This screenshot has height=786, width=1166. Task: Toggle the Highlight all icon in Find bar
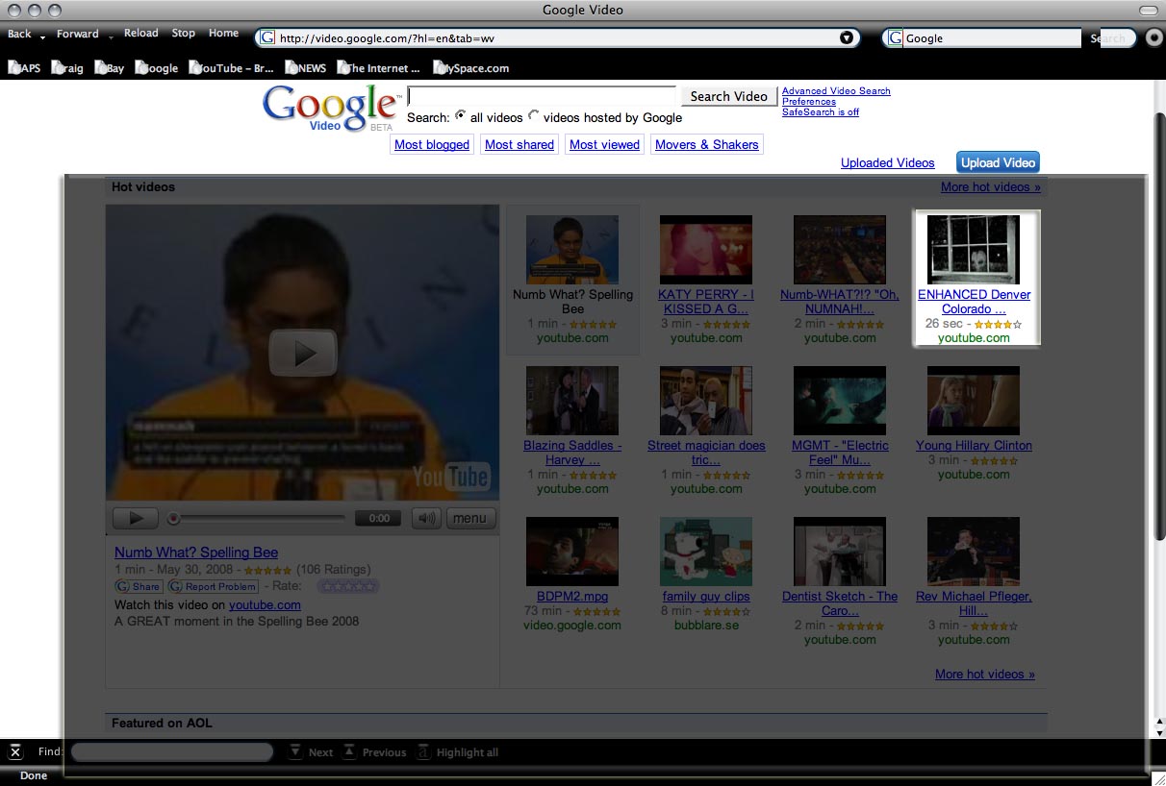coord(424,752)
